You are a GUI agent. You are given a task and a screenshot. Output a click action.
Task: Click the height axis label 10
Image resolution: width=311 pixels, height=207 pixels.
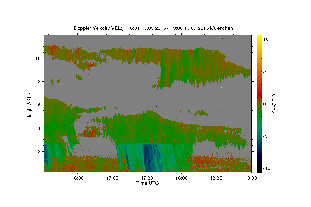[38, 58]
